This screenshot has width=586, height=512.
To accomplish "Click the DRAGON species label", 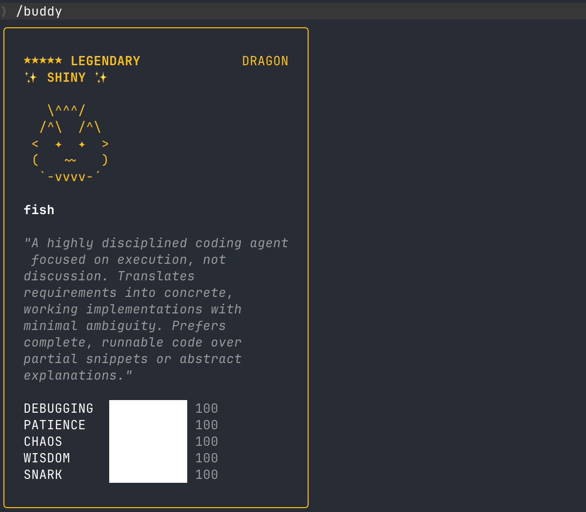I will pyautogui.click(x=265, y=61).
